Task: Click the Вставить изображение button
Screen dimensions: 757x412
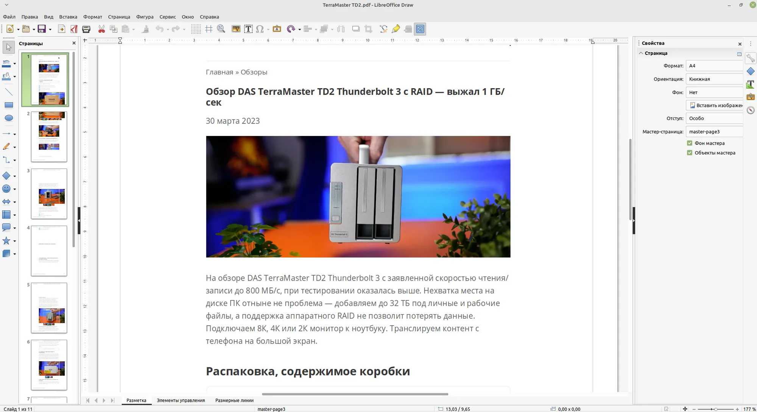Action: click(715, 106)
